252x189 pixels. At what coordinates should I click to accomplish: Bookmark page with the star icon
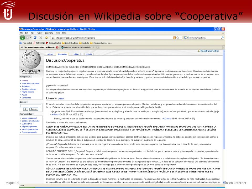178,38
